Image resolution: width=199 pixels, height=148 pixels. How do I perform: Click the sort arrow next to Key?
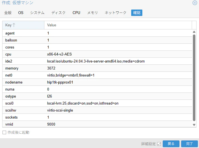pos(14,25)
